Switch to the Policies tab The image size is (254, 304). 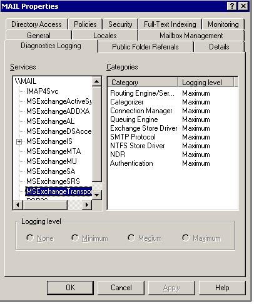[x=85, y=24]
